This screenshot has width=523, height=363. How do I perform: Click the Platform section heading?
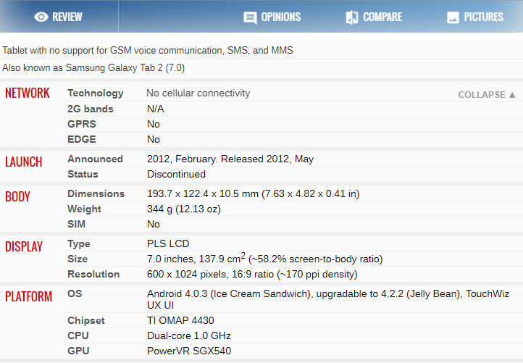[x=29, y=296]
